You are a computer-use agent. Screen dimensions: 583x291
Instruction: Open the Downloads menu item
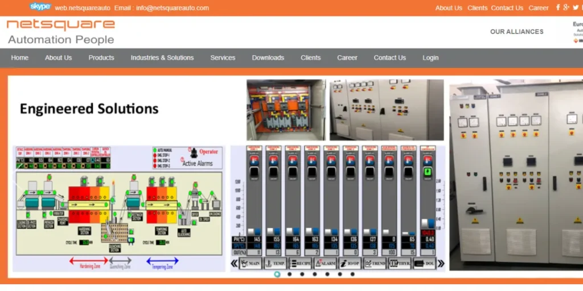pos(268,57)
